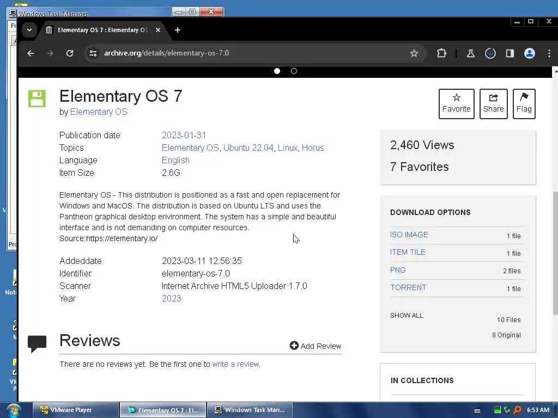This screenshot has height=418, width=558.
Task: Click the green floppy disk software icon
Action: (37, 99)
